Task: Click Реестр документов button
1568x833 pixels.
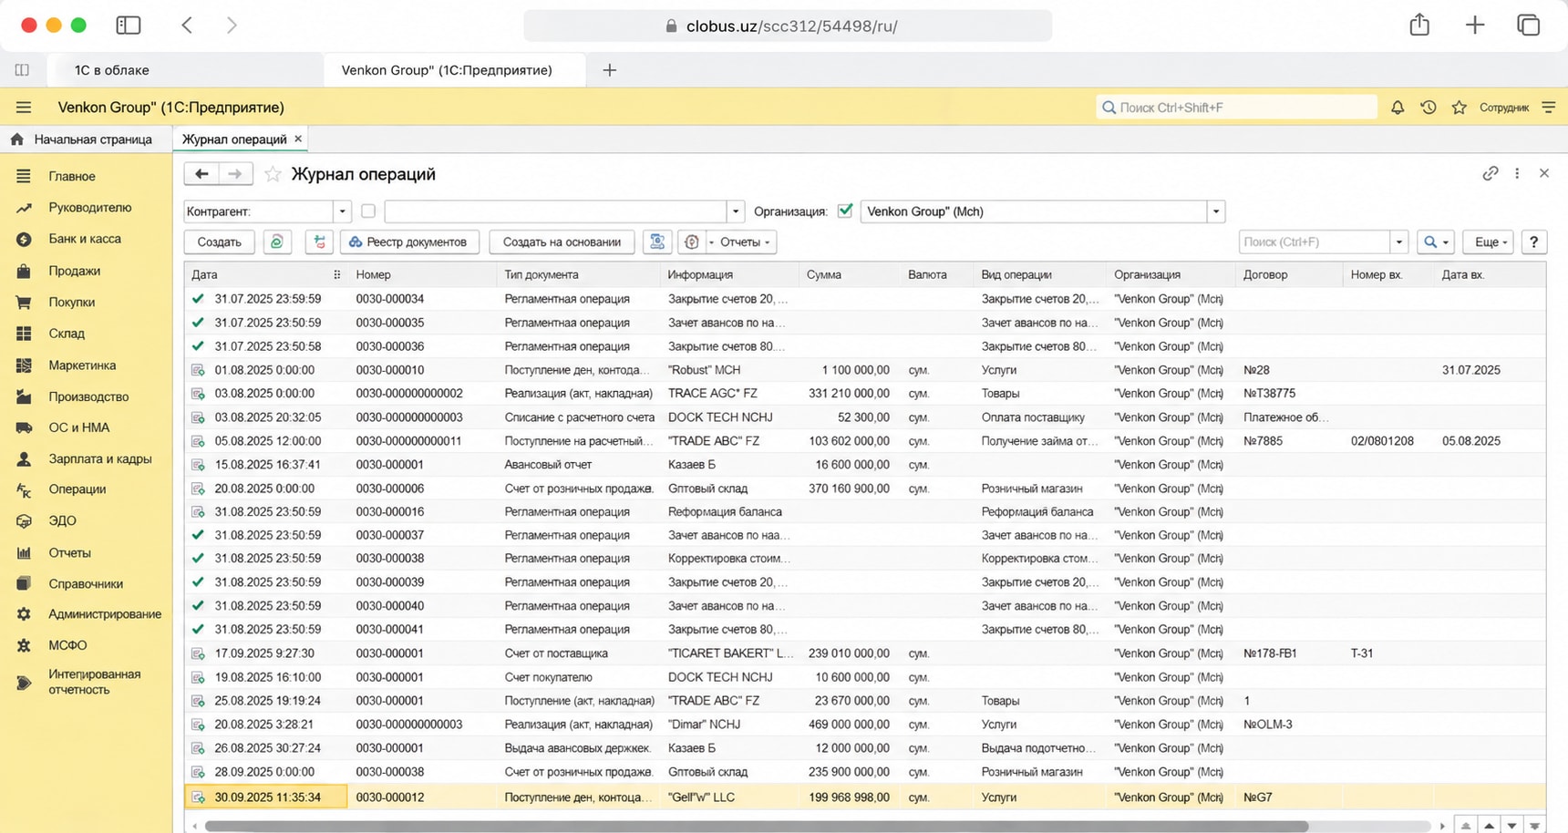Action: tap(409, 242)
